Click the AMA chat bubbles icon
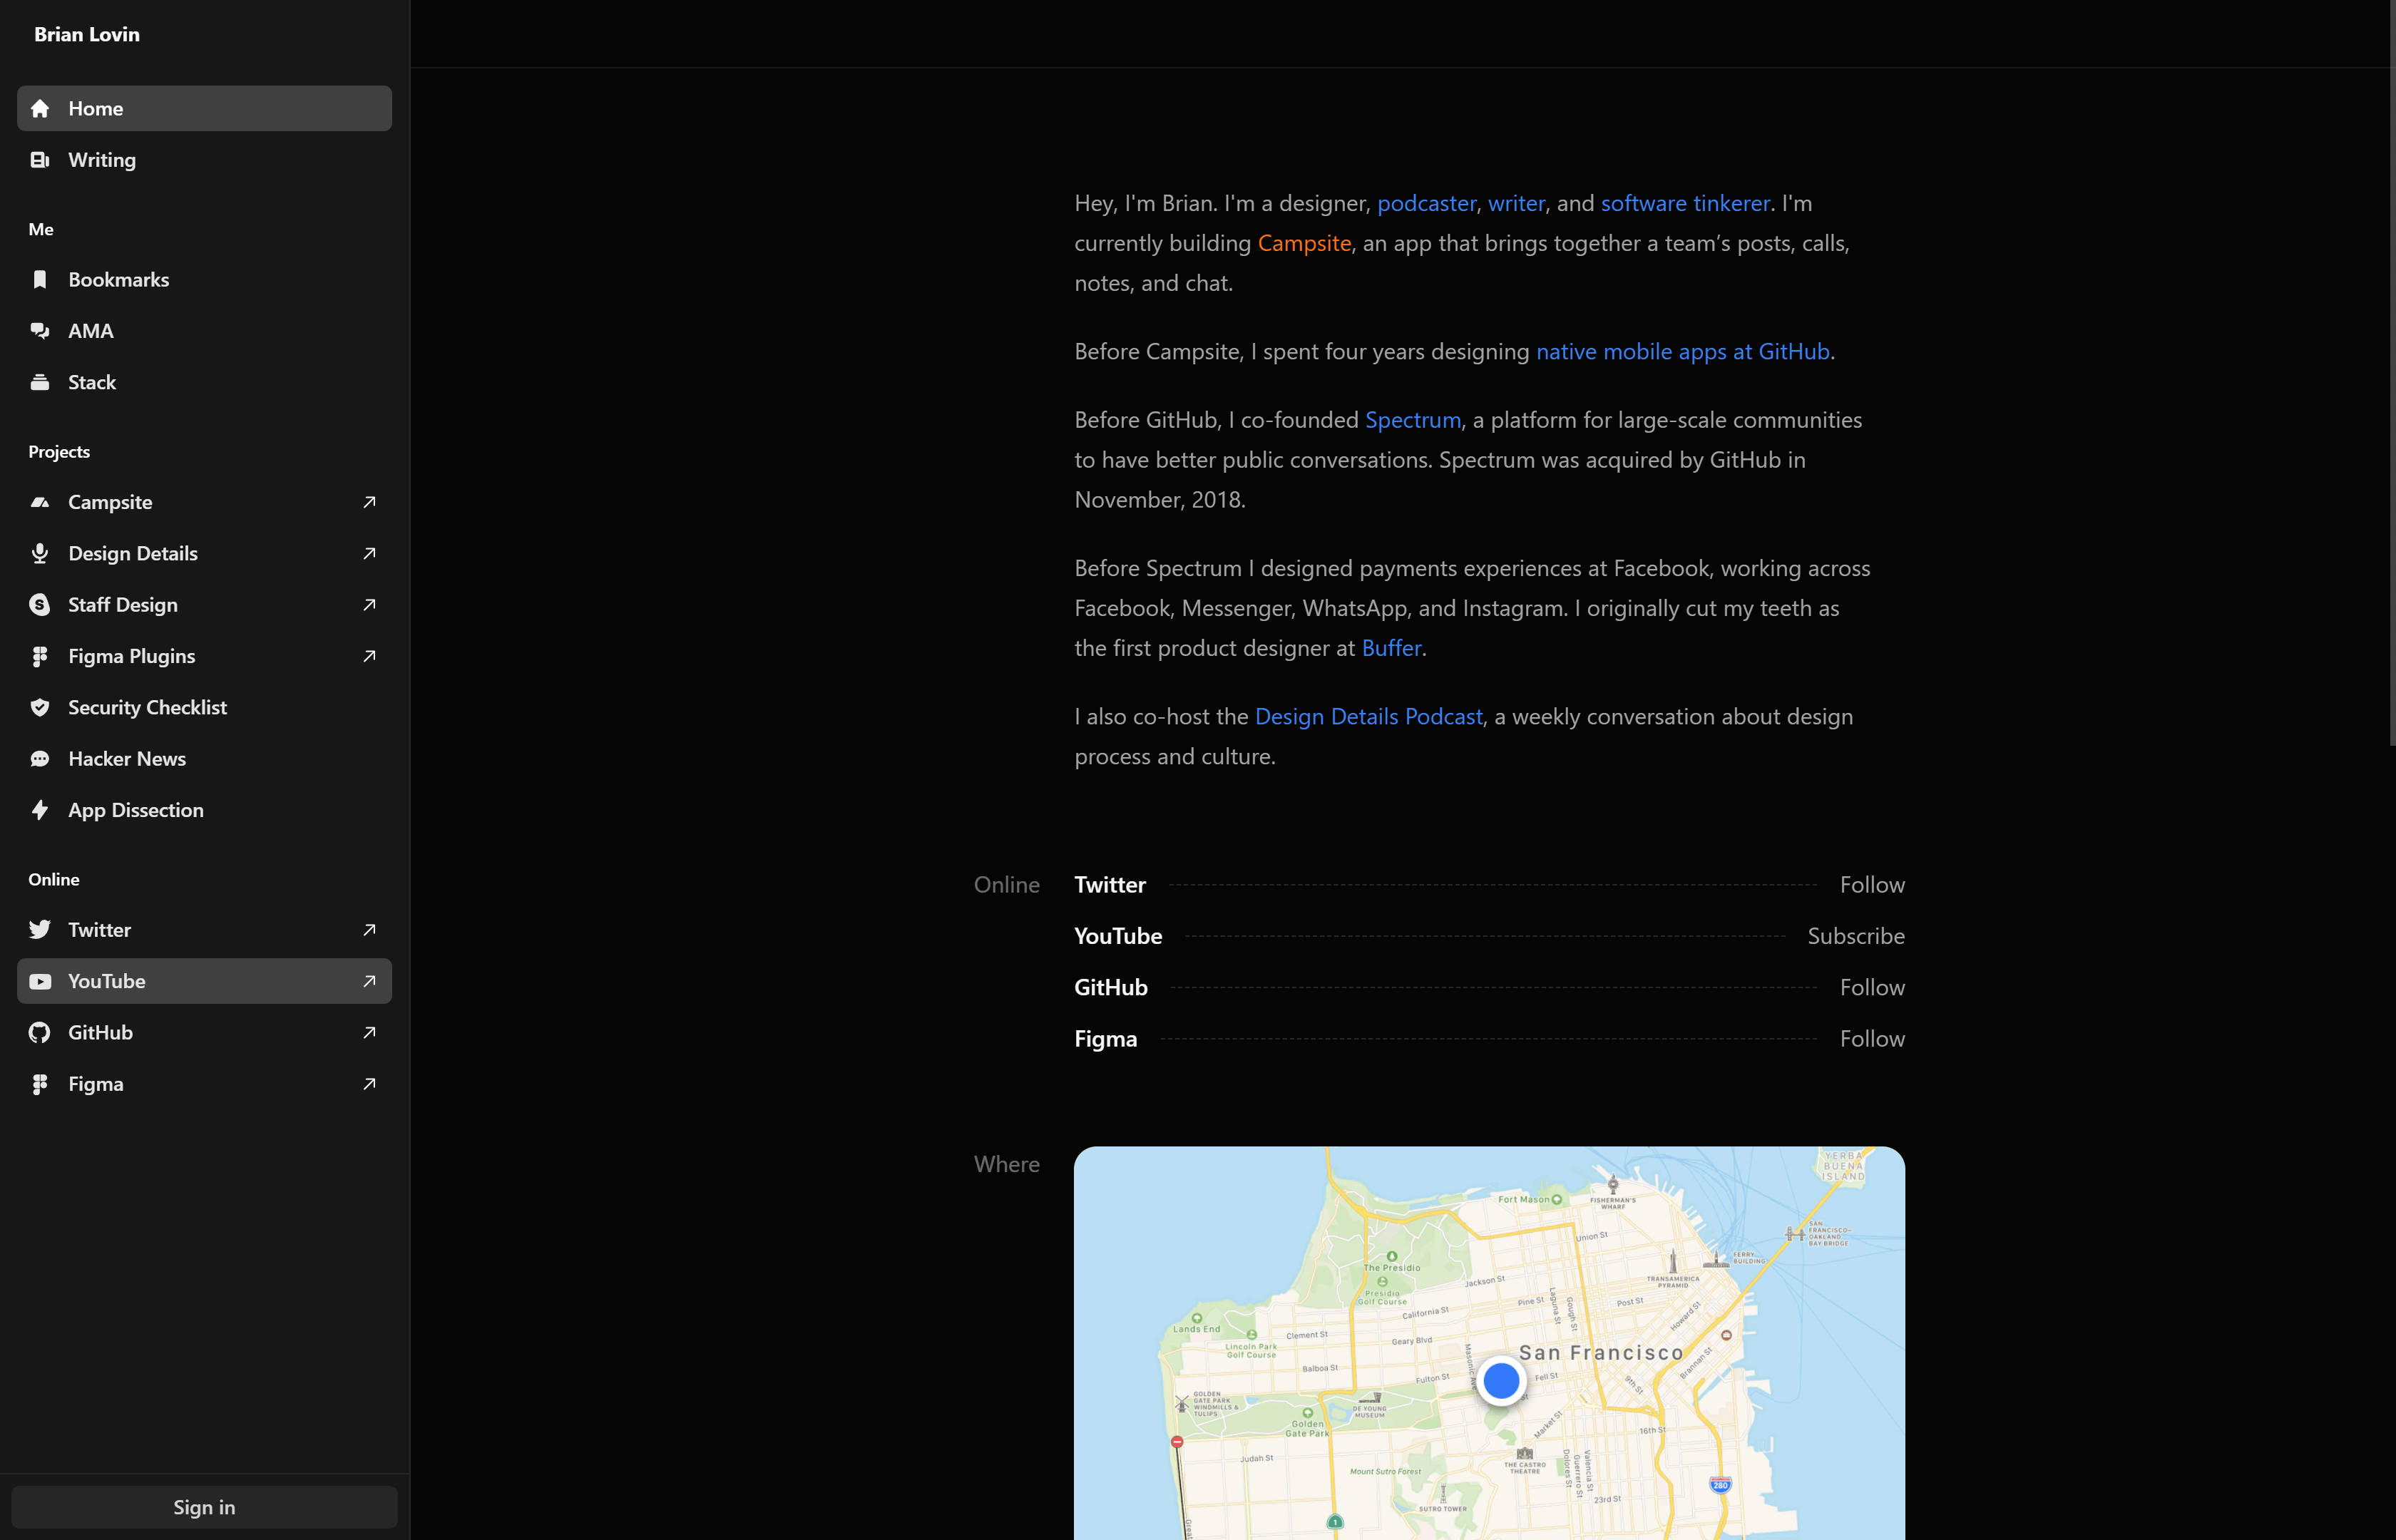The image size is (2396, 1540). pos(40,331)
